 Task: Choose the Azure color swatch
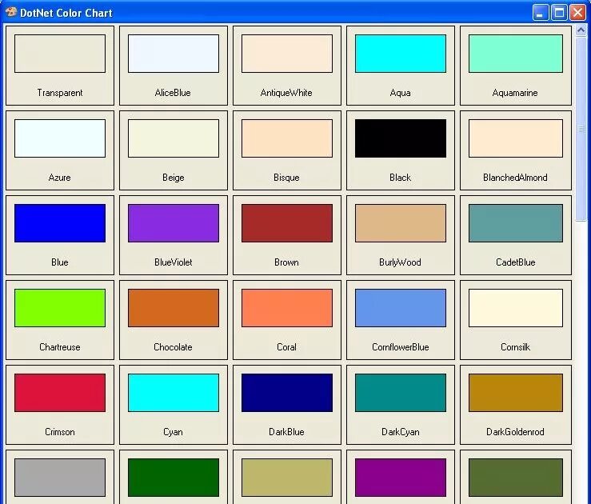tap(60, 138)
